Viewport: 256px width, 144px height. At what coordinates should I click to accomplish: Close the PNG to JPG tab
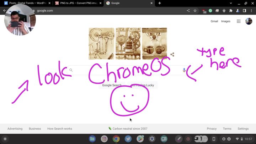click(100, 3)
